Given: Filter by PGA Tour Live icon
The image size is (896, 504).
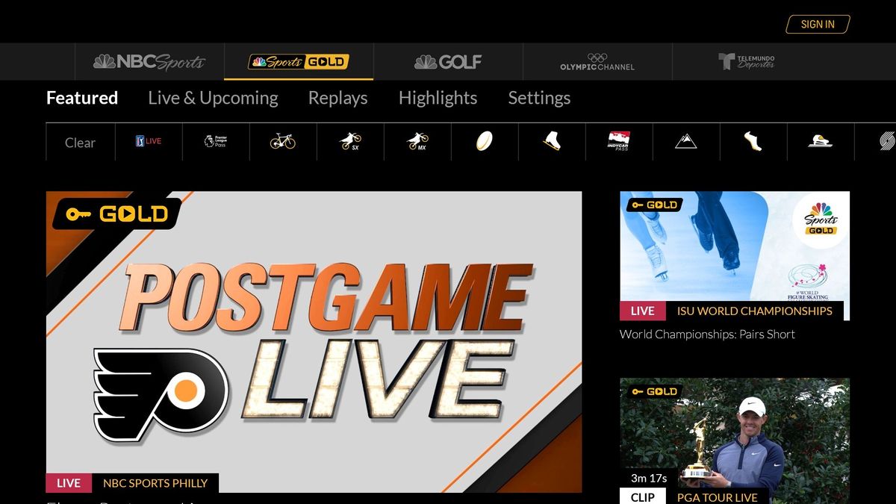Looking at the screenshot, I should (149, 142).
